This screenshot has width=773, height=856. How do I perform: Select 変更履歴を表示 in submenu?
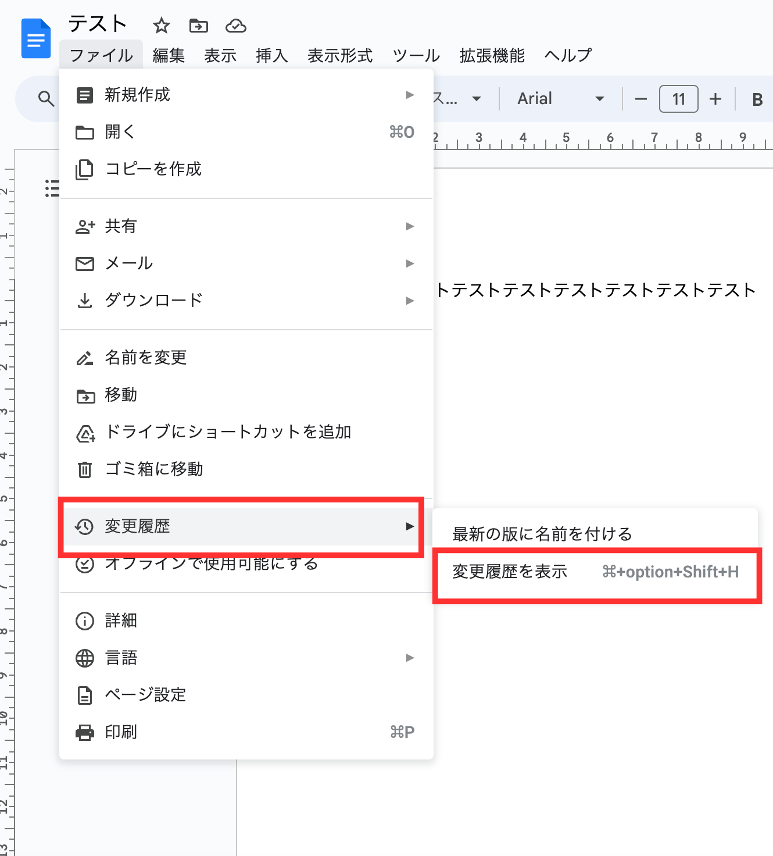pos(595,572)
